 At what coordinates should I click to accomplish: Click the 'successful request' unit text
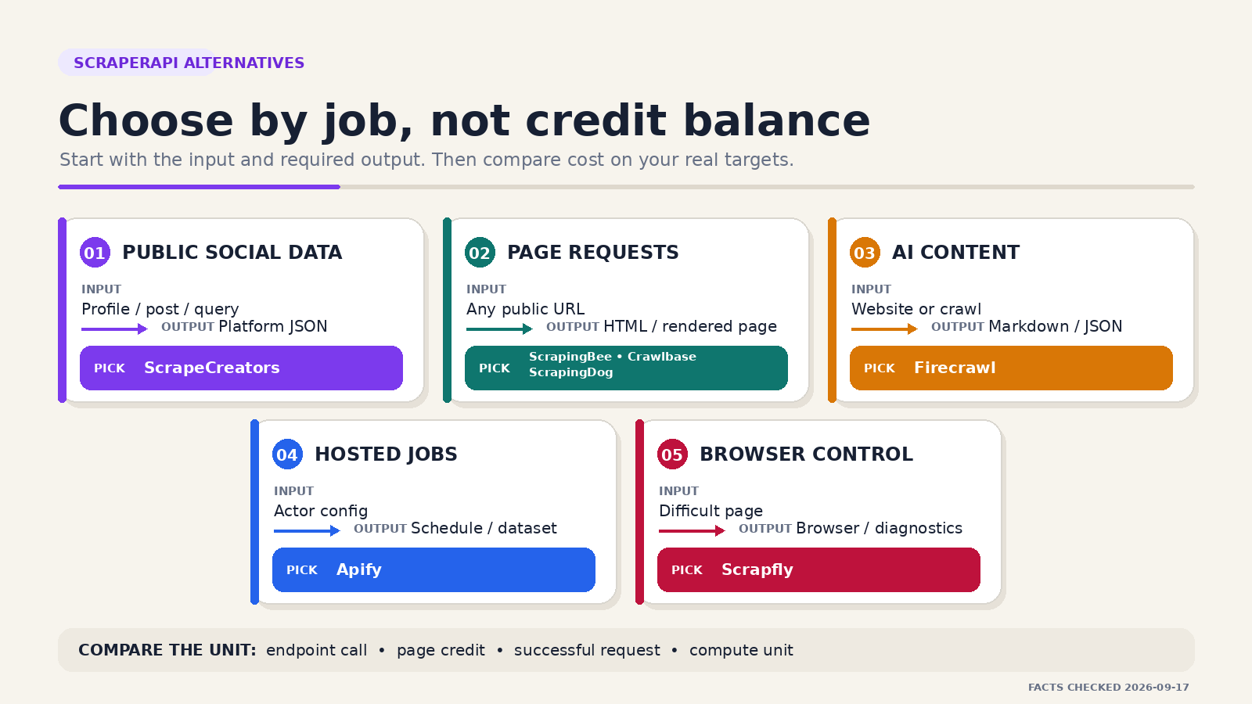tap(587, 650)
